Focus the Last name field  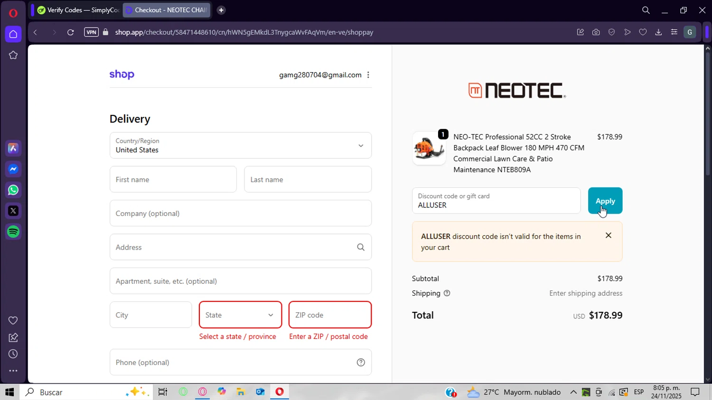pos(308,179)
